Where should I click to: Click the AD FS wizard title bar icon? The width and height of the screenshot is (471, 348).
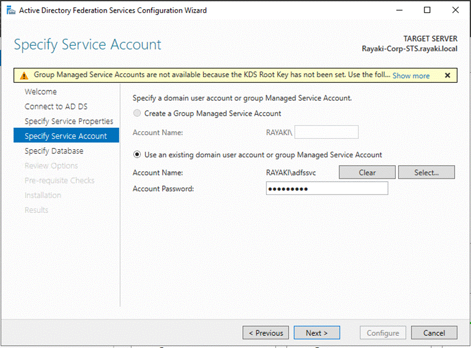[x=11, y=10]
